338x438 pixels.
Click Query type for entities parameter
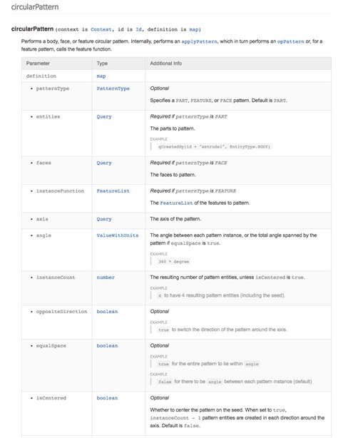[104, 117]
